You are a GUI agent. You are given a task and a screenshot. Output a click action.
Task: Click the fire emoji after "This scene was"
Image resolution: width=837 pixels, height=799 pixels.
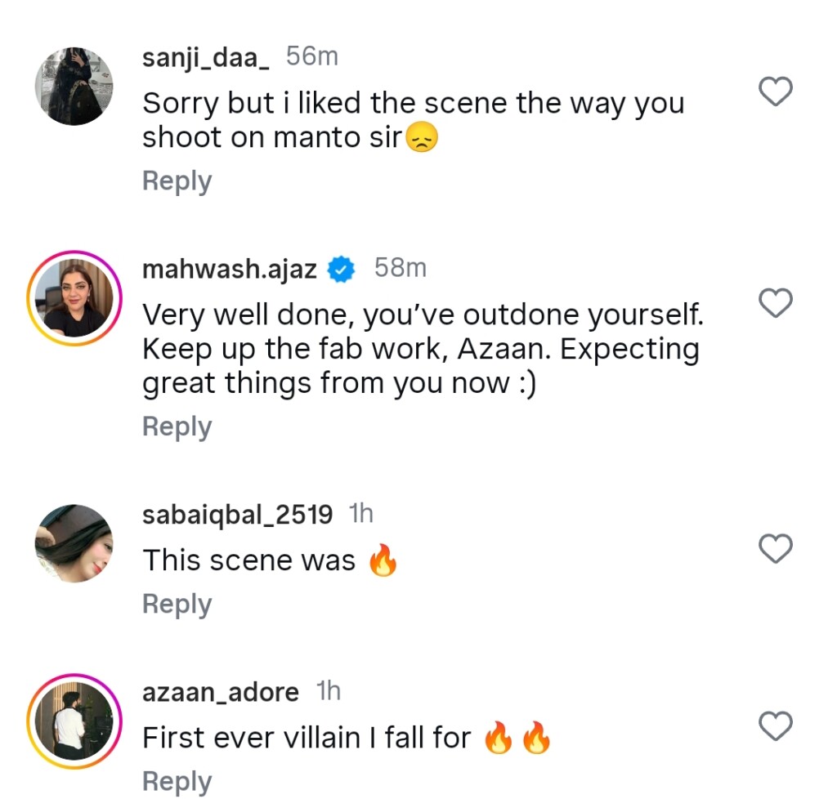coord(383,561)
